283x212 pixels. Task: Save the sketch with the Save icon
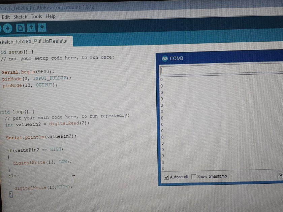(42, 28)
